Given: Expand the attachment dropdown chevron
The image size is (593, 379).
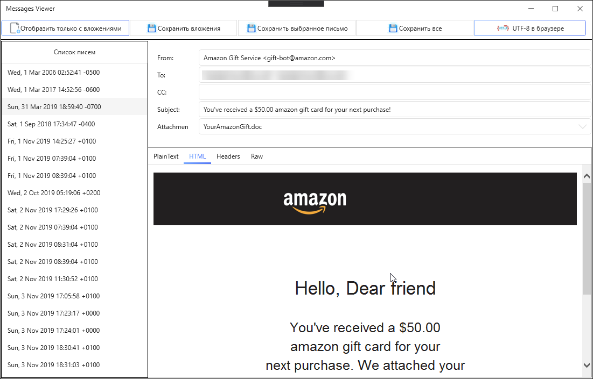Looking at the screenshot, I should [582, 127].
